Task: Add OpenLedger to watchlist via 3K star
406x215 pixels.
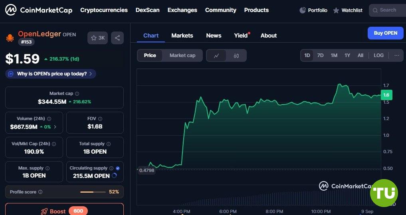Action: tap(98, 38)
